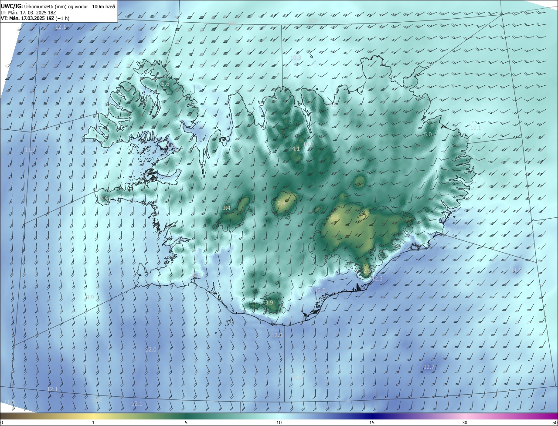
Task: Select the '3.4' value beside the western glacier
Action: click(x=226, y=208)
